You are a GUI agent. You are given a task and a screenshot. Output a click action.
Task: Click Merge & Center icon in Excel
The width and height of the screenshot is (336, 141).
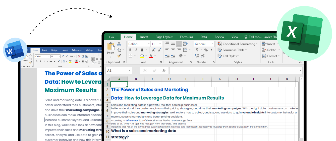pos(185,50)
